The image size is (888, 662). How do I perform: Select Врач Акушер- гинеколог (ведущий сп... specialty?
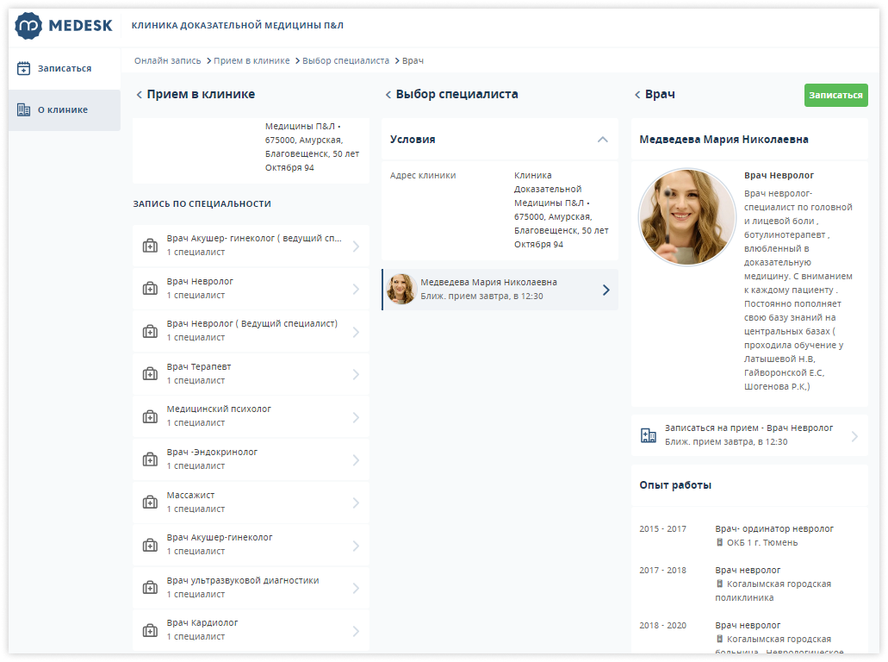tap(251, 246)
